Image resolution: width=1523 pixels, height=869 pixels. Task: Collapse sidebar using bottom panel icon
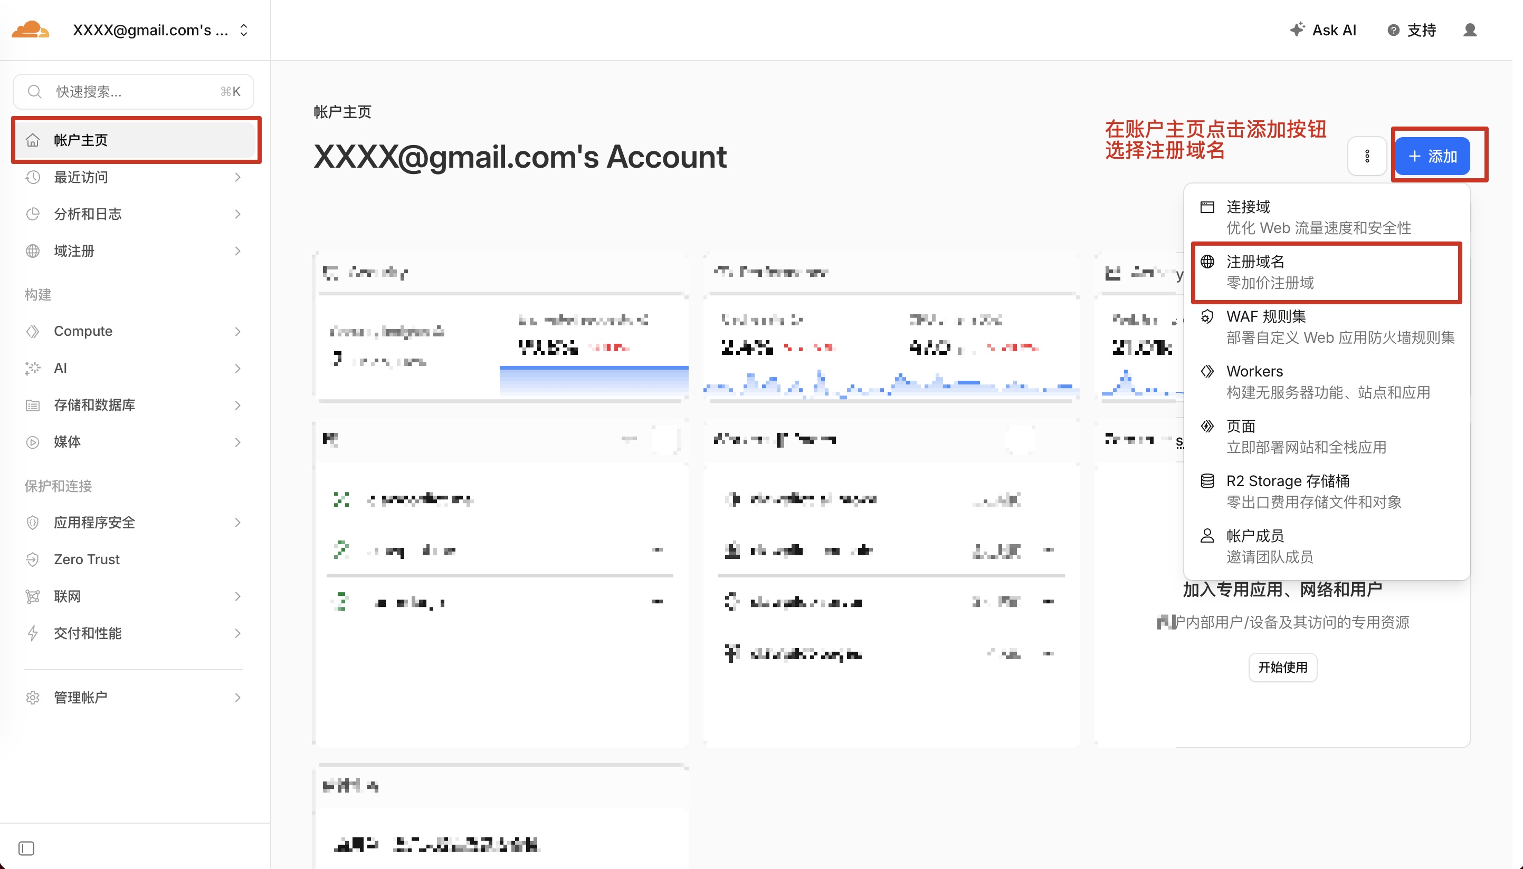(x=26, y=848)
